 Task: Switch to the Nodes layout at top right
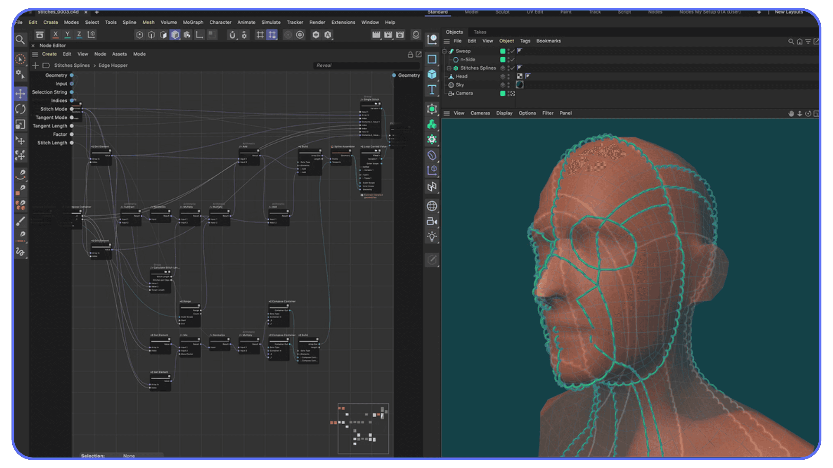(x=655, y=12)
